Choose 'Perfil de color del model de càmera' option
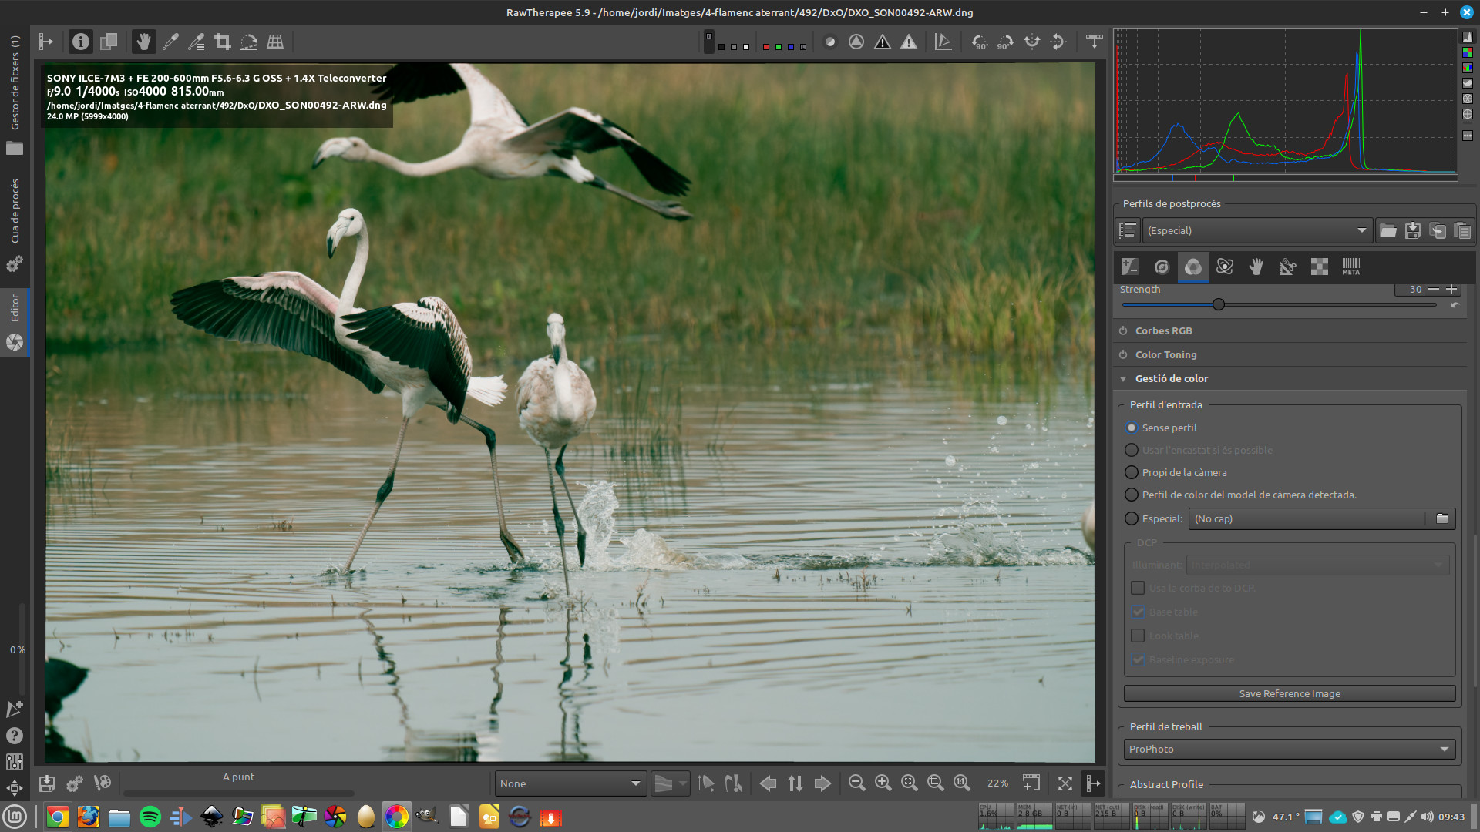This screenshot has width=1480, height=832. [x=1132, y=495]
